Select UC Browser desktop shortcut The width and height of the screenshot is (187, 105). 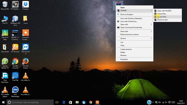click(x=15, y=48)
